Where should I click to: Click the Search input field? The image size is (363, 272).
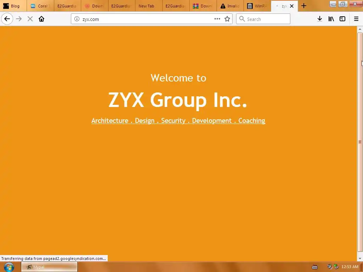263,19
